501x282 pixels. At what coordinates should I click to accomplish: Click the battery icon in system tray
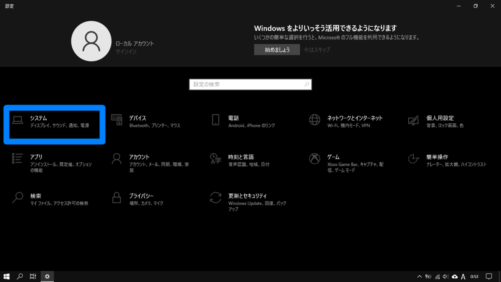(x=428, y=277)
